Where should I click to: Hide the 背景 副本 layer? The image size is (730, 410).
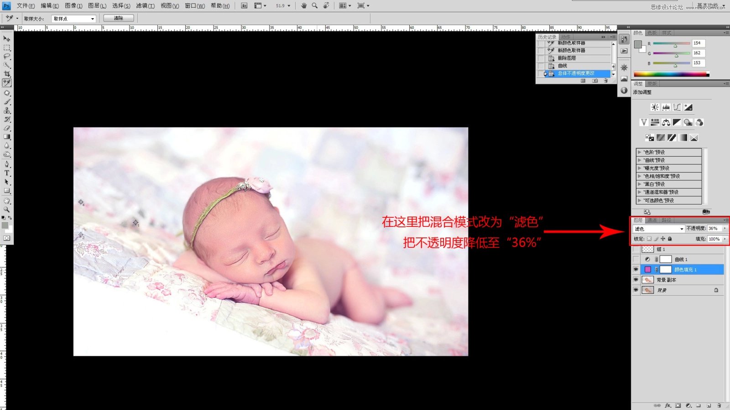[636, 280]
